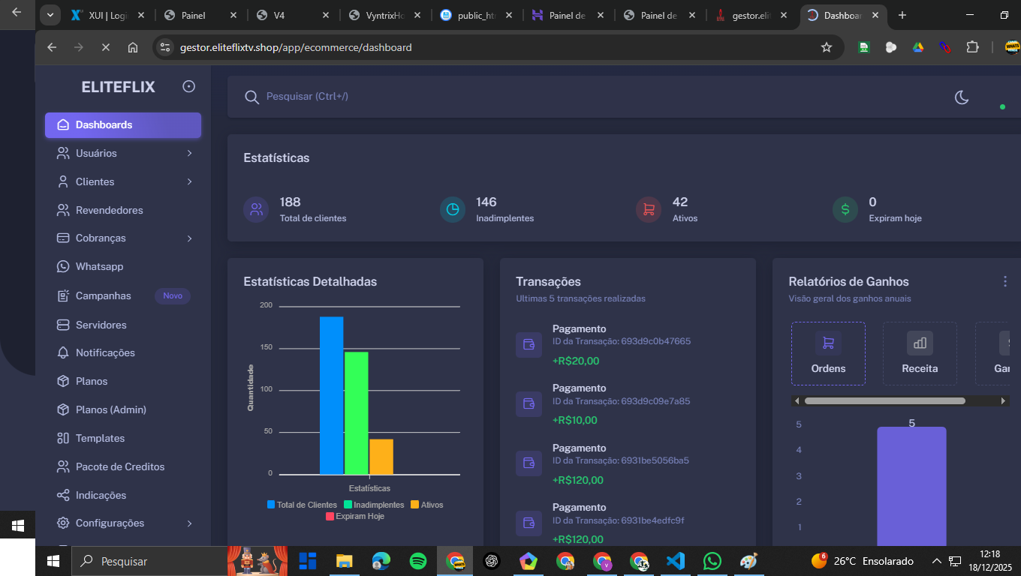
Task: Open the Campanhas page link
Action: coord(103,296)
